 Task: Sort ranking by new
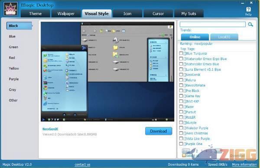click(x=197, y=44)
